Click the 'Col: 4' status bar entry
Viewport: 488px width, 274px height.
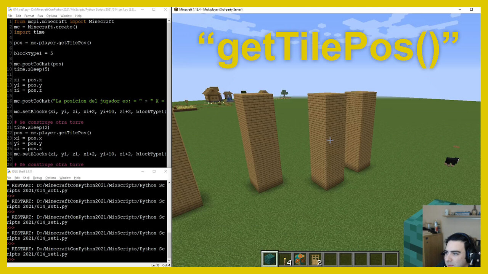166,265
